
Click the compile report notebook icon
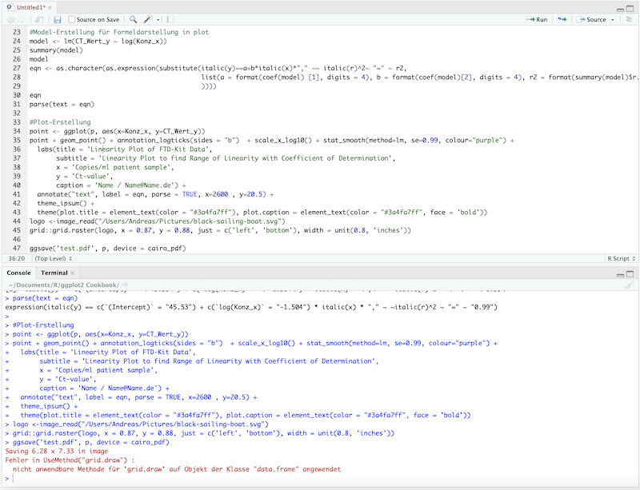[170, 19]
